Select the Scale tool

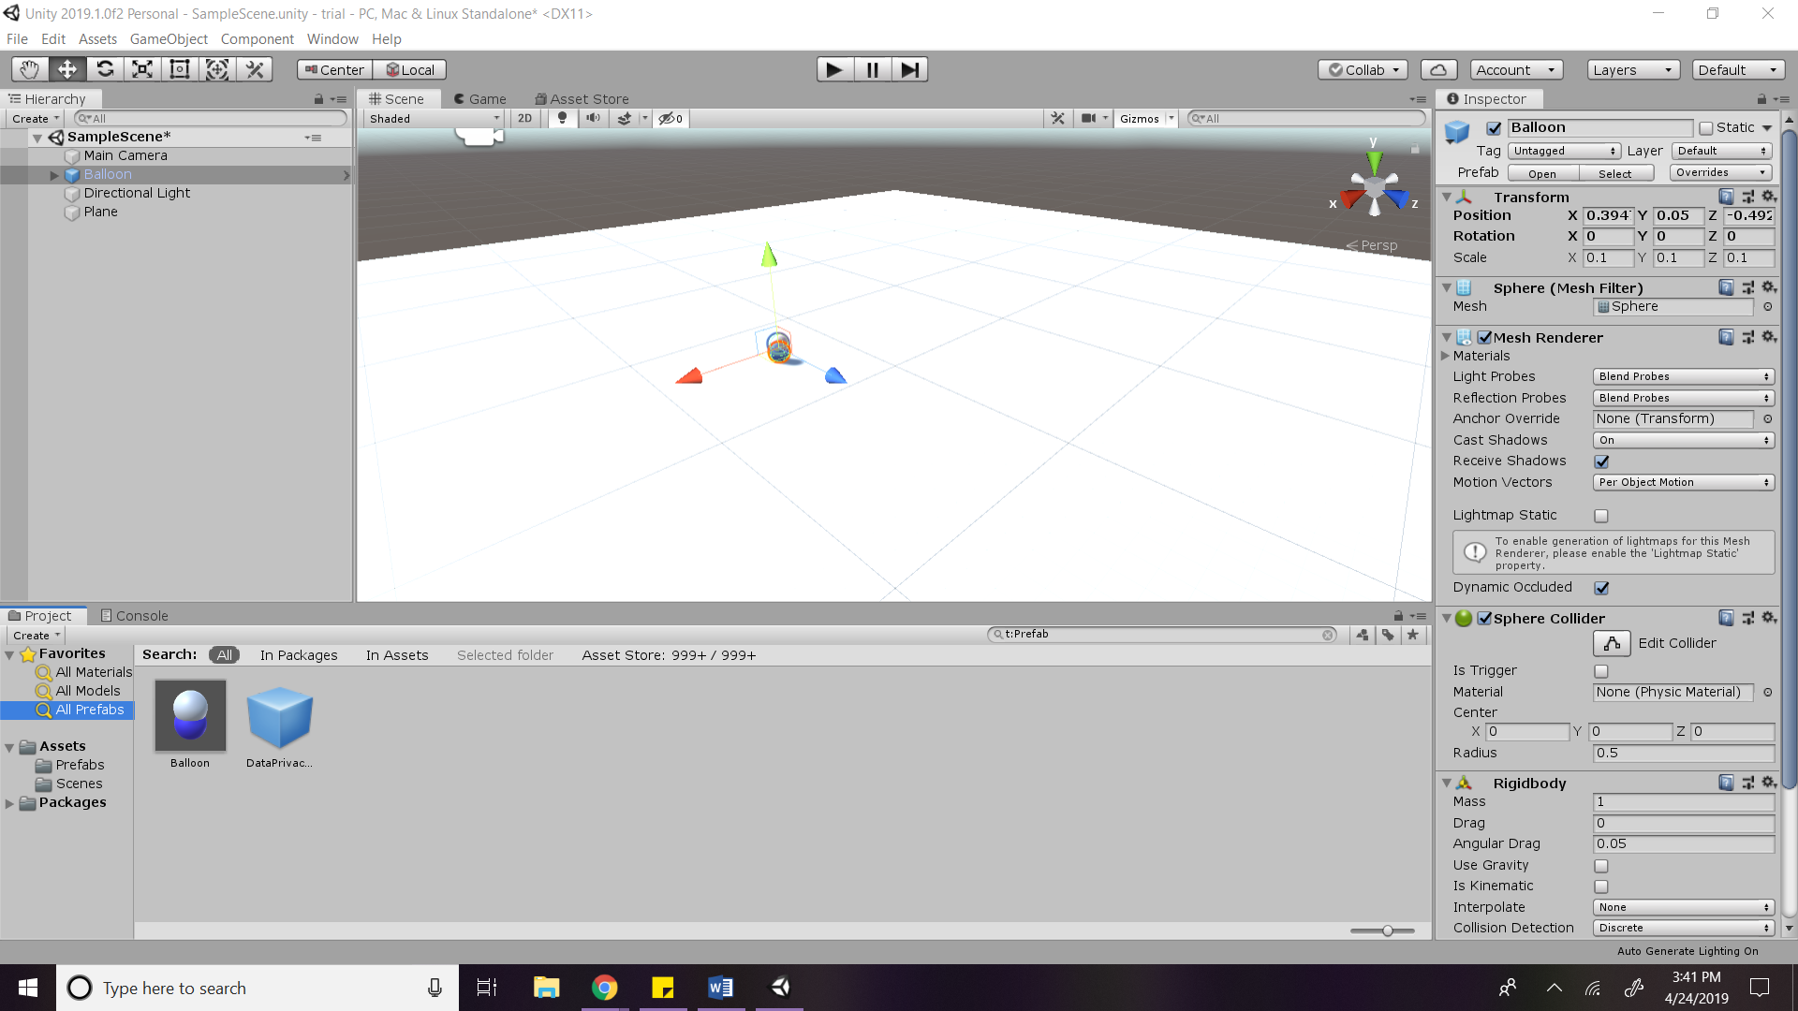(x=141, y=69)
